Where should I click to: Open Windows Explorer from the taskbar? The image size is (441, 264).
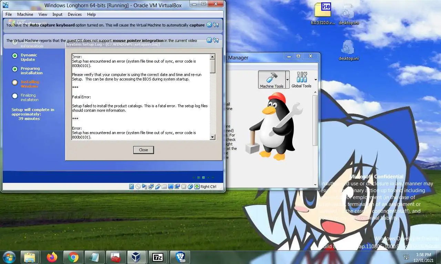[x=30, y=257]
